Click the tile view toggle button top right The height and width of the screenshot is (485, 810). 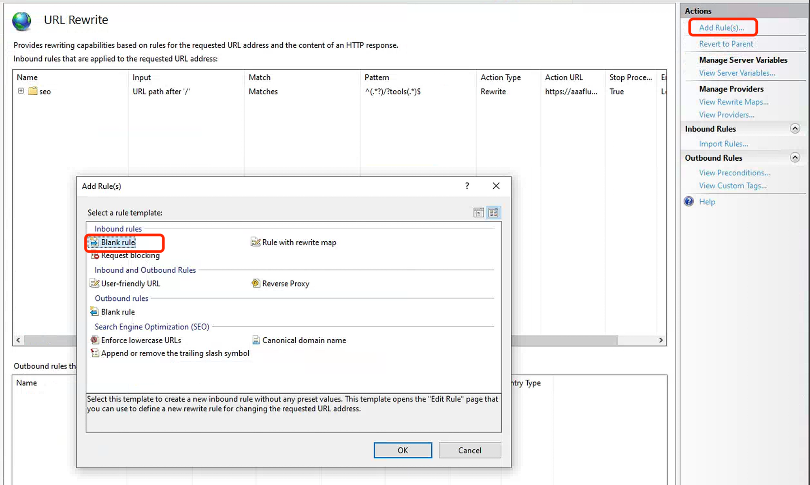[x=494, y=213]
